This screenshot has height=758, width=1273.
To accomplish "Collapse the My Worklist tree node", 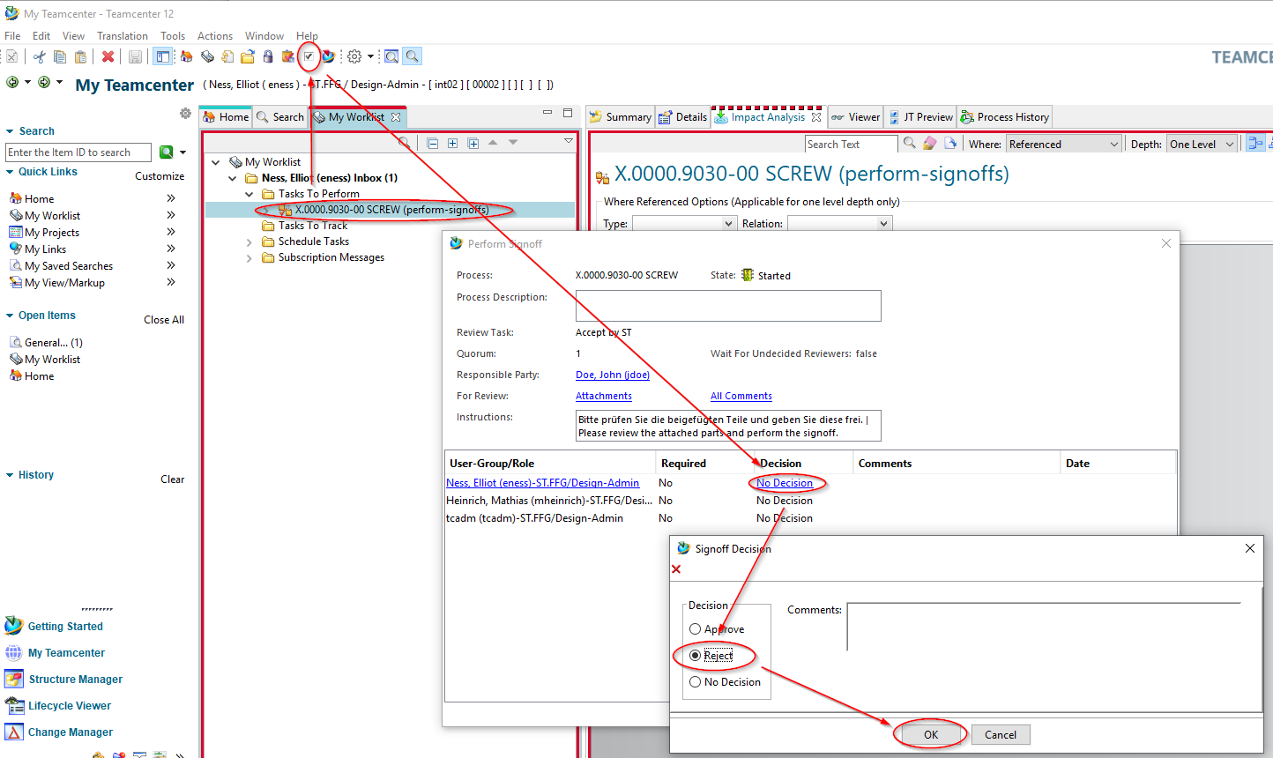I will (216, 162).
